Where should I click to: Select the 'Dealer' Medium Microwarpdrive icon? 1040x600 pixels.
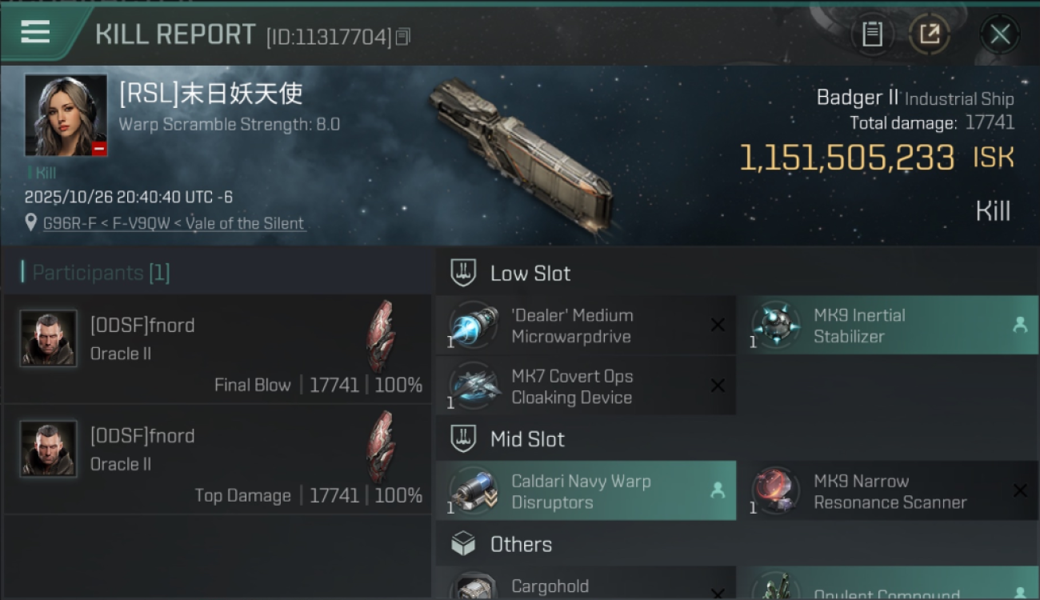[473, 326]
